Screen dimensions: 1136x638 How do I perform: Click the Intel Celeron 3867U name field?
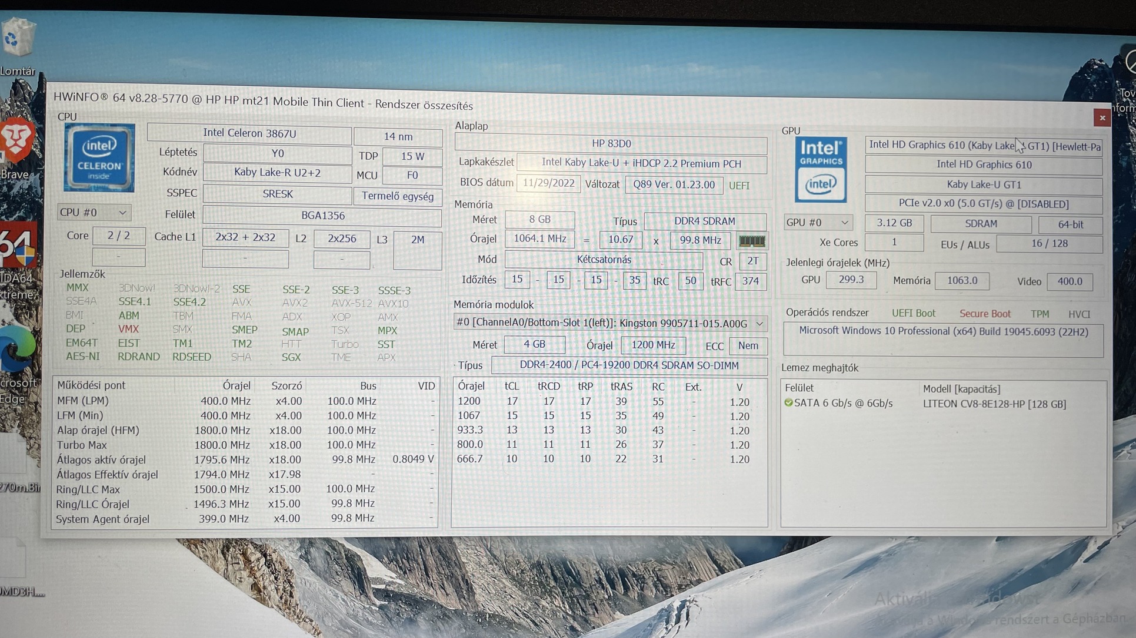249,133
